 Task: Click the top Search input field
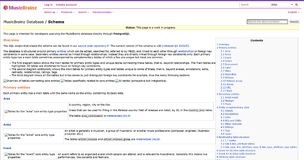pyautogui.click(x=255, y=5)
